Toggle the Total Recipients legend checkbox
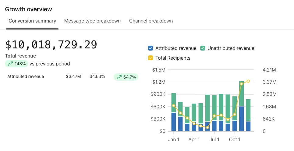The width and height of the screenshot is (294, 151). [x=151, y=58]
